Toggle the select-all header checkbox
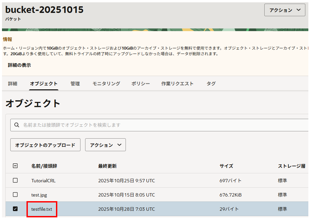Viewport: 311px width, 221px height. [x=15, y=166]
